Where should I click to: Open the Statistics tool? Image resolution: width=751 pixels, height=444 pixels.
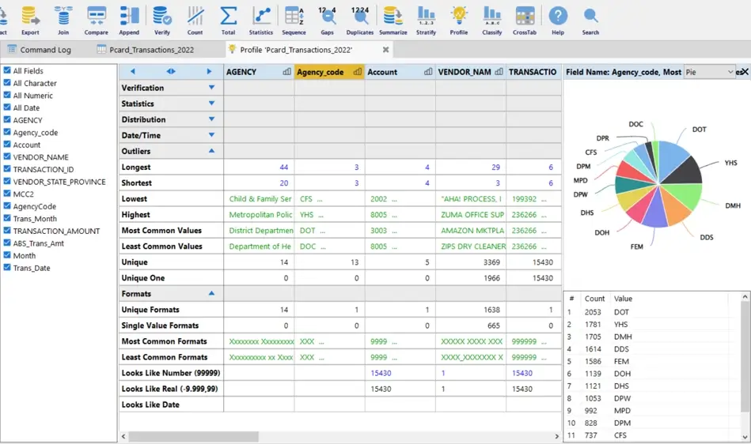pos(261,20)
